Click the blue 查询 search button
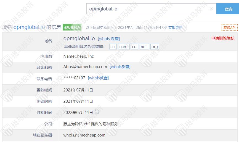The image size is (239, 142). point(228,9)
